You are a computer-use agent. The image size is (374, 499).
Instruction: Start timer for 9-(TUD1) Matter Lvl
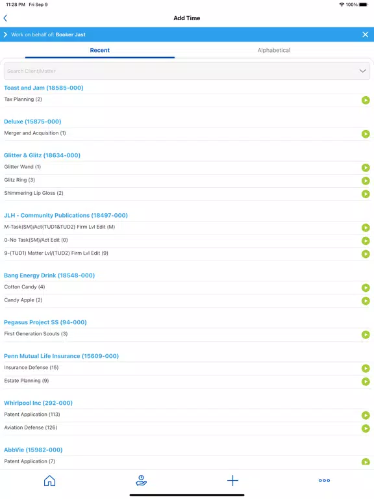pos(366,254)
